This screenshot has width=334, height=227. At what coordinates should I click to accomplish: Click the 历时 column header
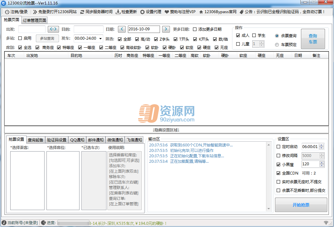point(118,56)
